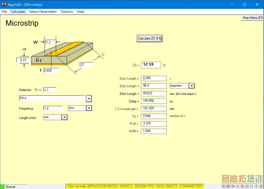Click the trace width W input field

(x=51, y=42)
